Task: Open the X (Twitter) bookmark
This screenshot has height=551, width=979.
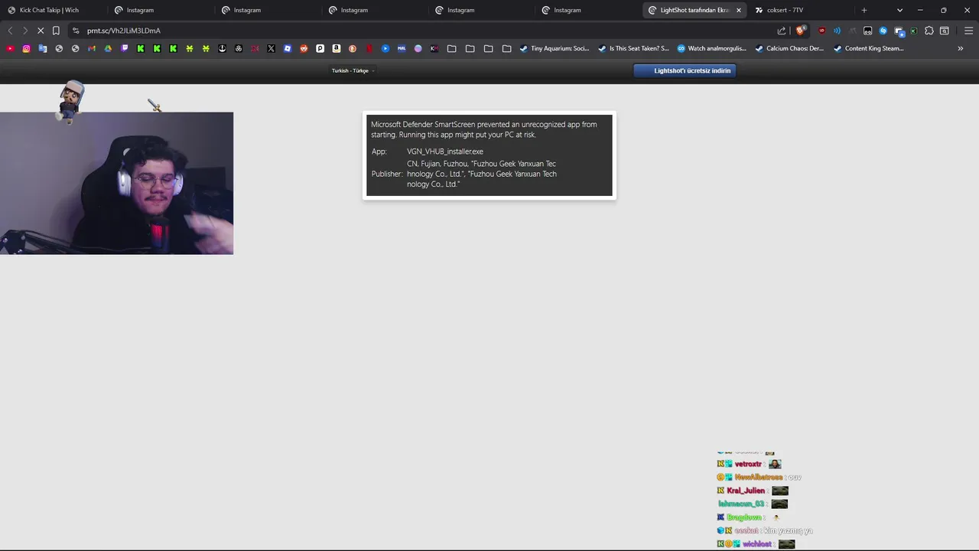Action: pyautogui.click(x=271, y=48)
